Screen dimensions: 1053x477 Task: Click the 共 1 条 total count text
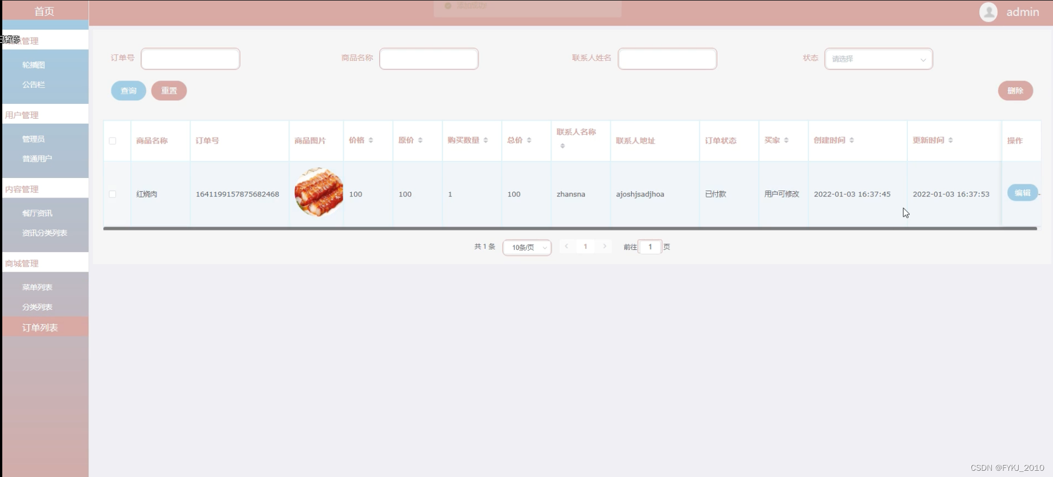[x=485, y=246]
